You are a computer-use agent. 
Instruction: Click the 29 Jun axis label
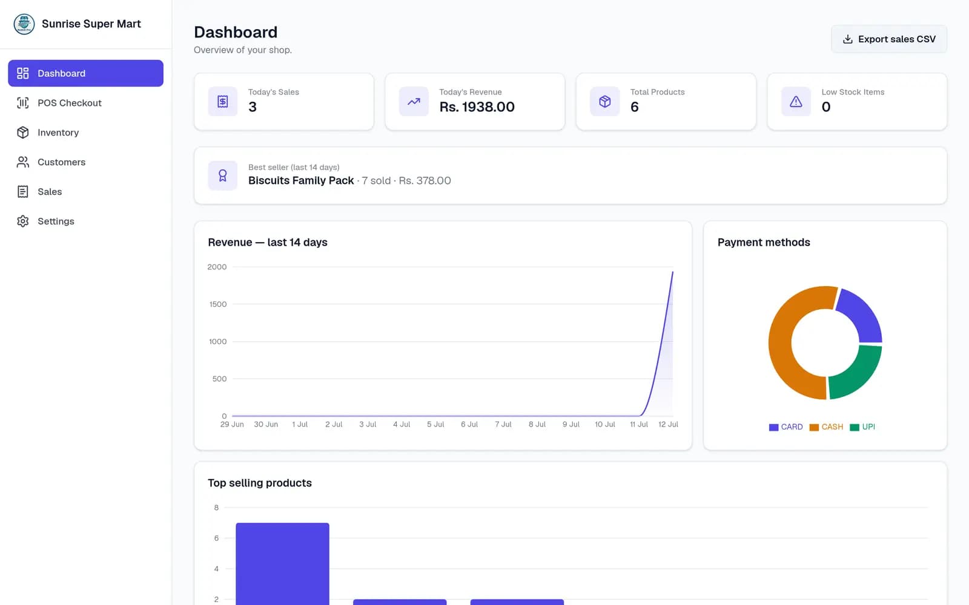pyautogui.click(x=232, y=425)
